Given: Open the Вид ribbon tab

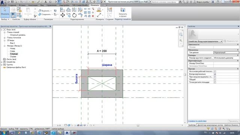Looking at the screenshot, I should tap(42, 5).
